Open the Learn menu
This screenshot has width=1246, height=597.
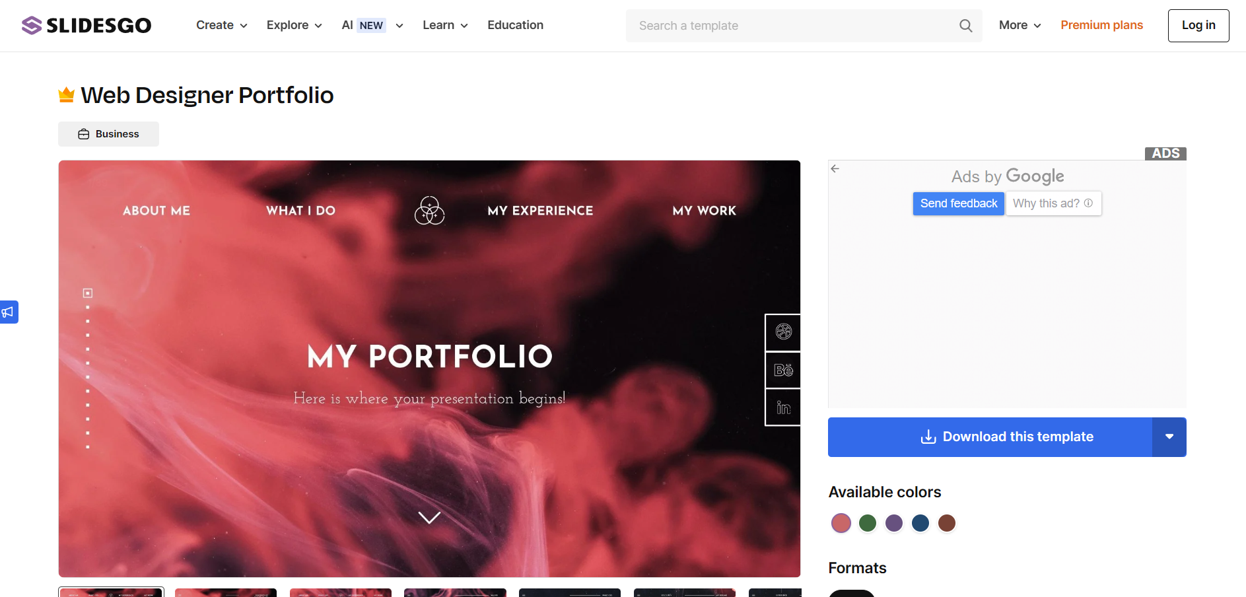(x=446, y=25)
